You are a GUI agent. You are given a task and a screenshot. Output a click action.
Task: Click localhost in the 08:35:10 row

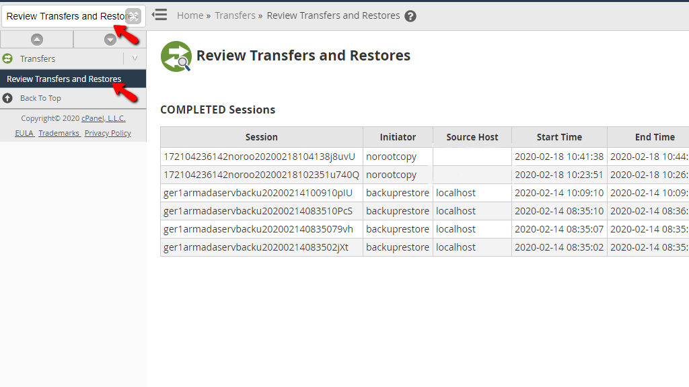(456, 211)
